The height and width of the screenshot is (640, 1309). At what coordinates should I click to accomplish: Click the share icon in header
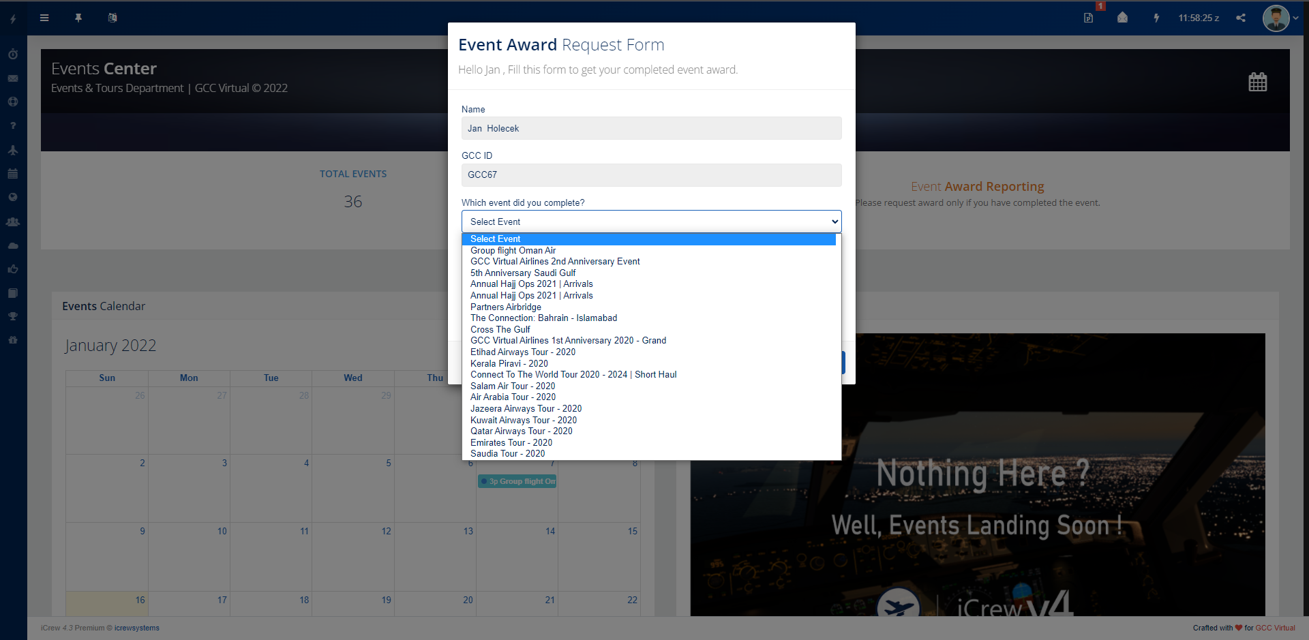(1241, 18)
